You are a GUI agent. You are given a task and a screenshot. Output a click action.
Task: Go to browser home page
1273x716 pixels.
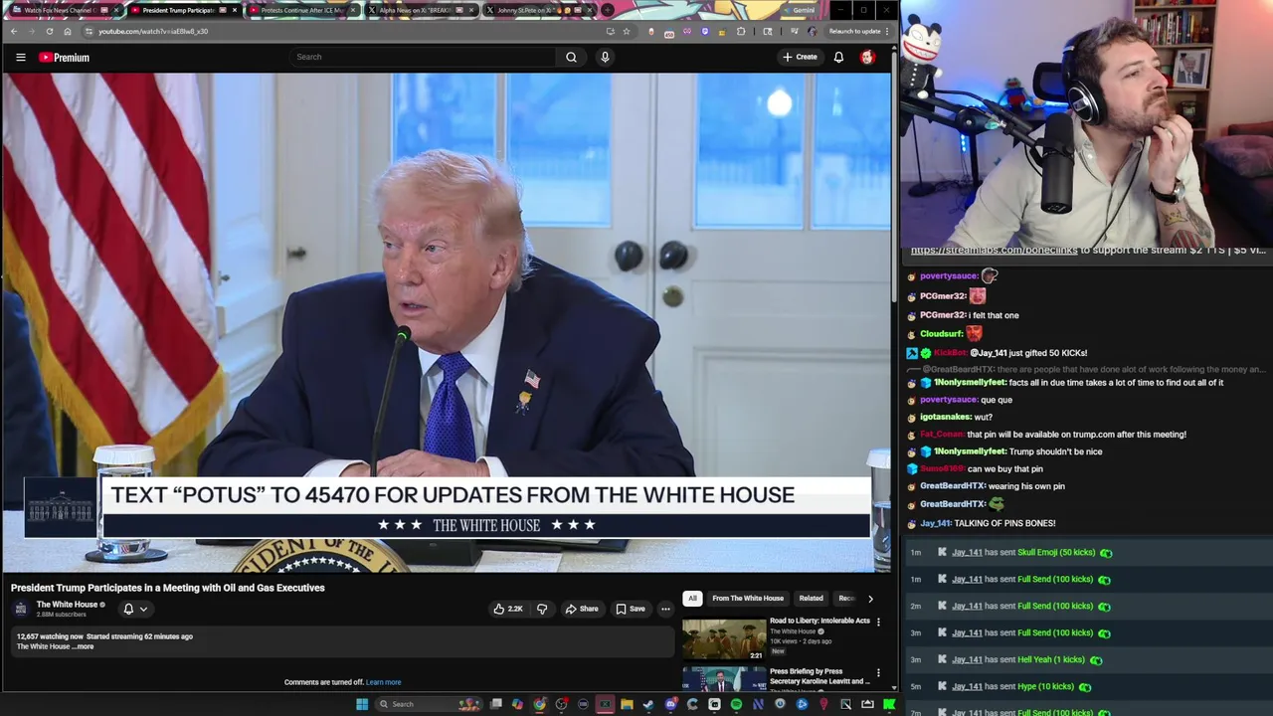(x=68, y=31)
